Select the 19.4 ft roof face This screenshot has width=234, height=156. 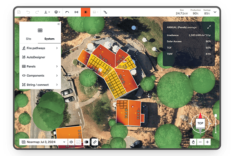84,57
